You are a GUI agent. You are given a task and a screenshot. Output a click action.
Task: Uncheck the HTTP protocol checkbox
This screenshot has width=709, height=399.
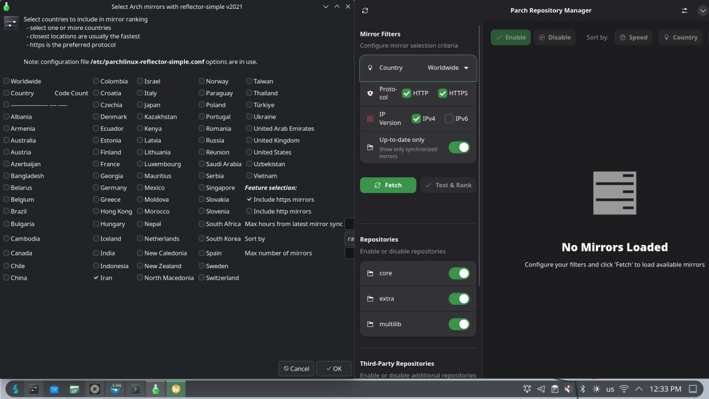[407, 93]
